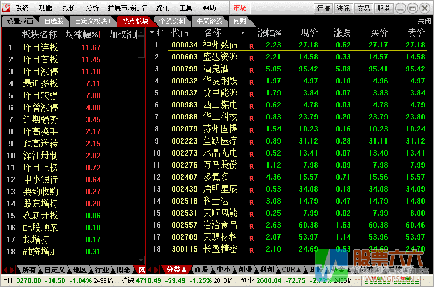
Task: Close the window with round X button
Action: (425, 8)
